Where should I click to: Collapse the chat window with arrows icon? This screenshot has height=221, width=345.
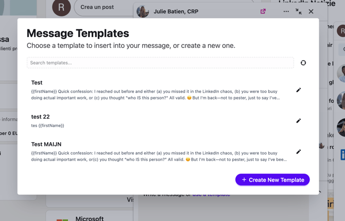299,11
